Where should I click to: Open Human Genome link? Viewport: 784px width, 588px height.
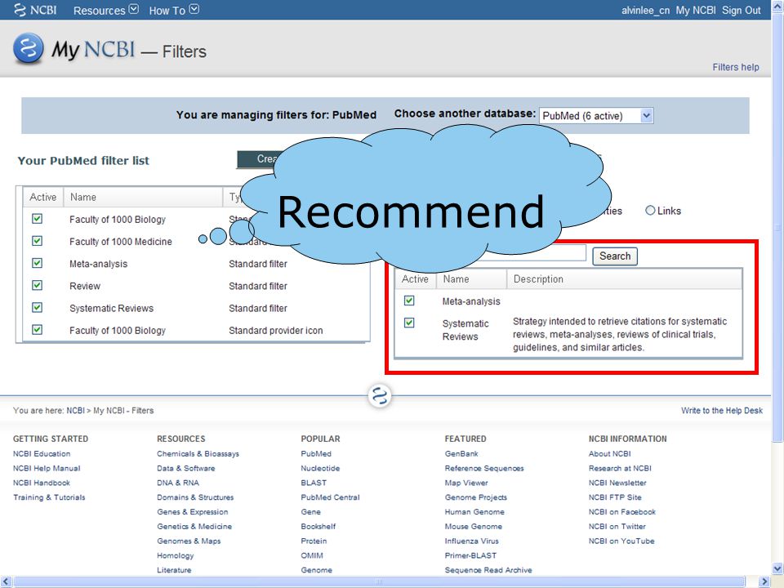point(474,511)
